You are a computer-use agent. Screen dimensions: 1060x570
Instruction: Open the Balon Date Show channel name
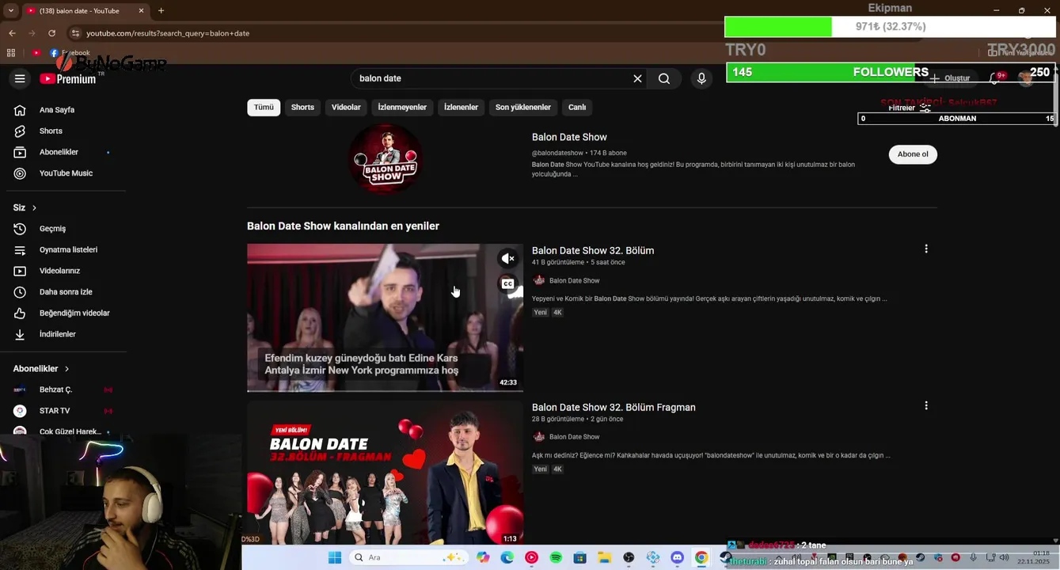pyautogui.click(x=569, y=137)
